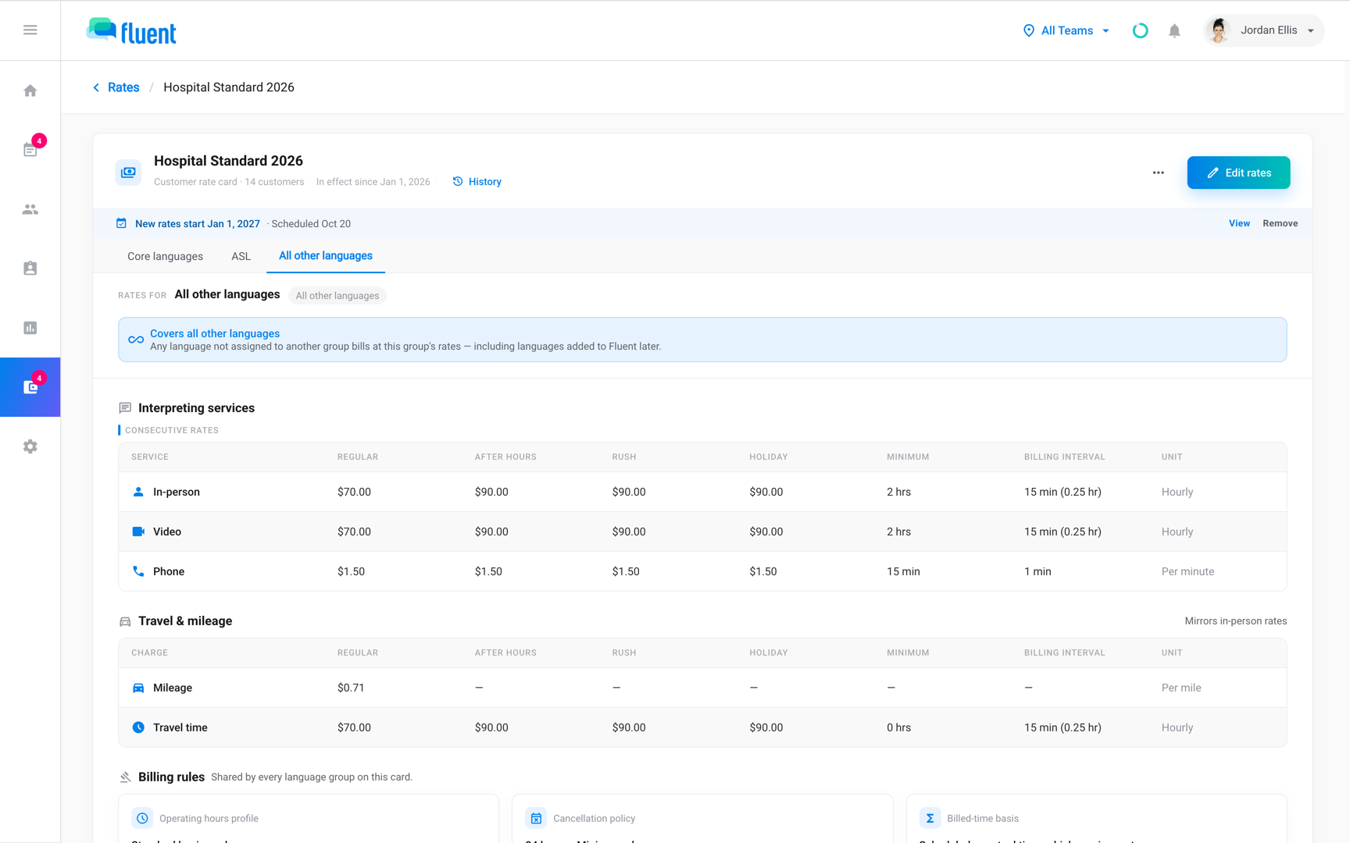Image resolution: width=1350 pixels, height=843 pixels.
Task: Go to Home in the sidebar
Action: pyautogui.click(x=30, y=91)
